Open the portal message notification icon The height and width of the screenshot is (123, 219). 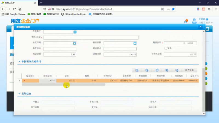click(x=186, y=21)
